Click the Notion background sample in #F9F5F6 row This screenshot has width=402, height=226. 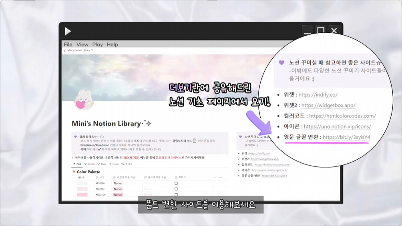pos(118,183)
